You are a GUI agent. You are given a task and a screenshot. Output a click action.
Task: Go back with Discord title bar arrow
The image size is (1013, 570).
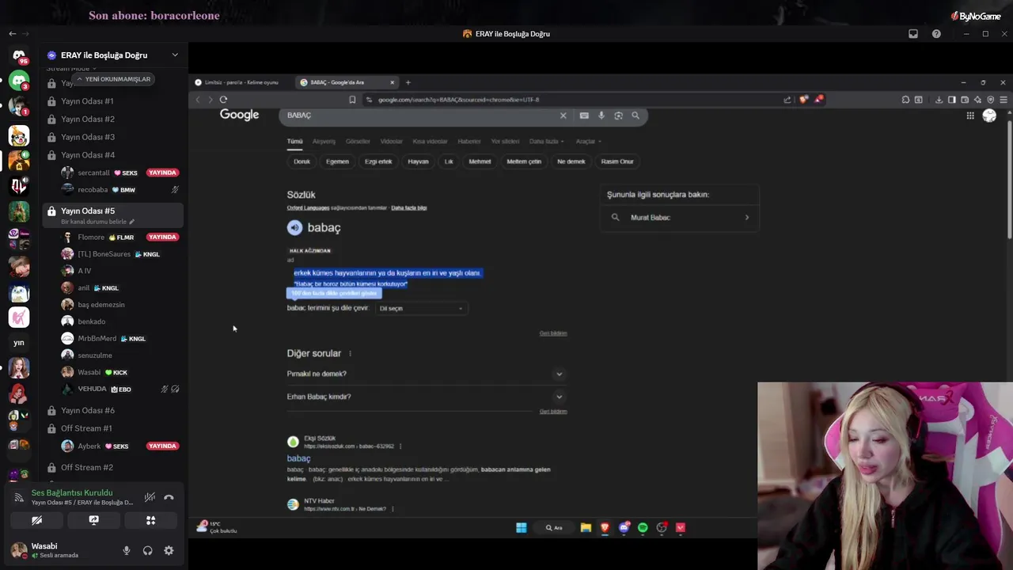pyautogui.click(x=12, y=33)
